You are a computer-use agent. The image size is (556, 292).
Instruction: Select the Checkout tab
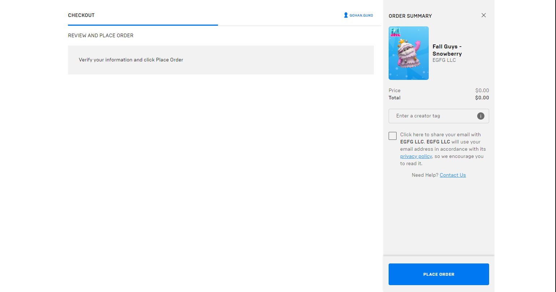point(81,15)
